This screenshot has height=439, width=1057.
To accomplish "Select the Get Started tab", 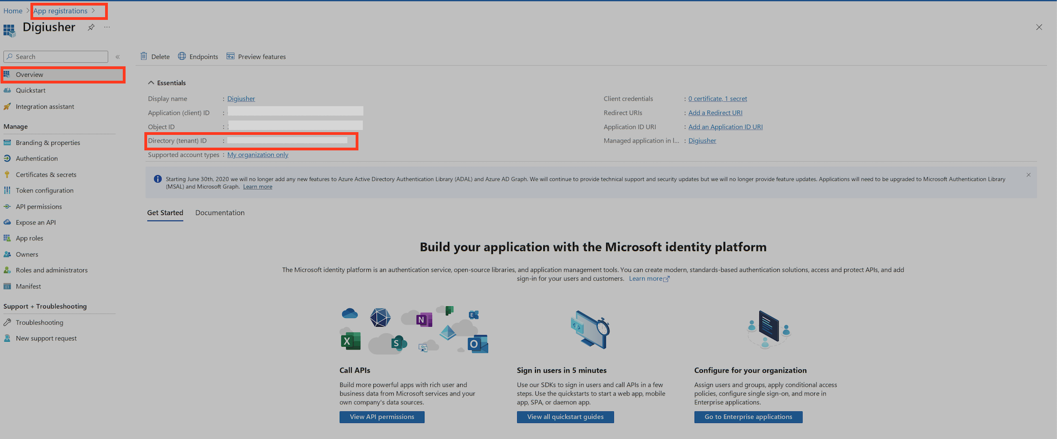I will [165, 213].
